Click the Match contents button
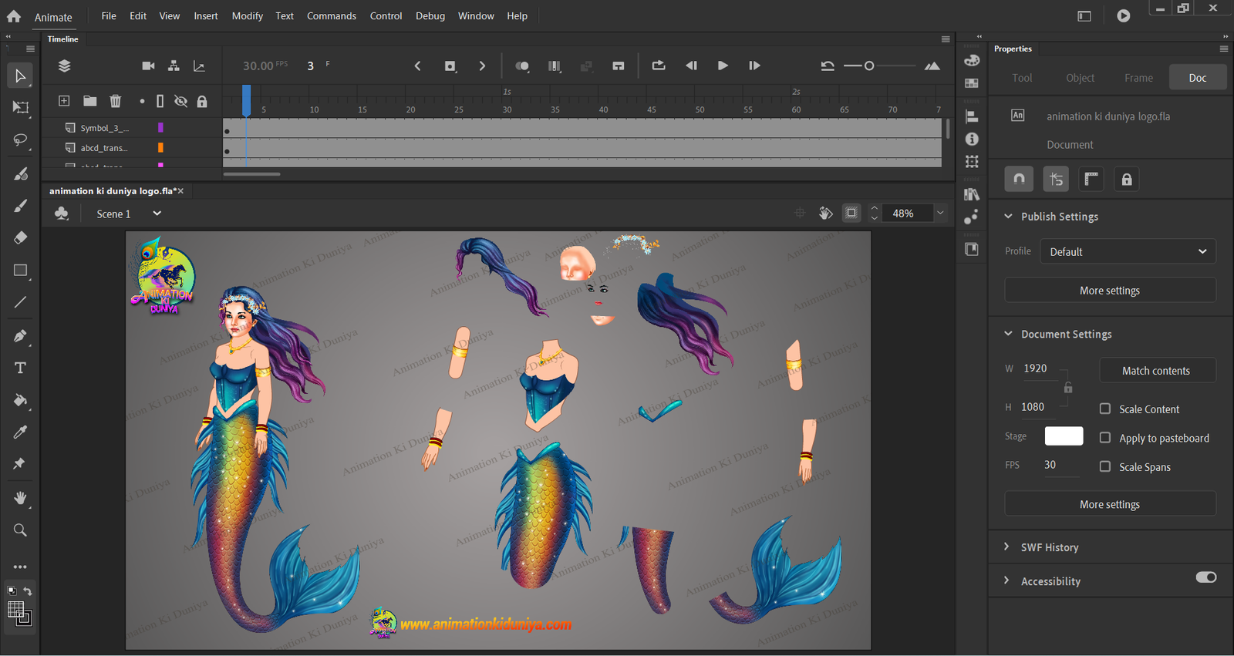Screen dimensions: 1234x656 (x=1158, y=370)
